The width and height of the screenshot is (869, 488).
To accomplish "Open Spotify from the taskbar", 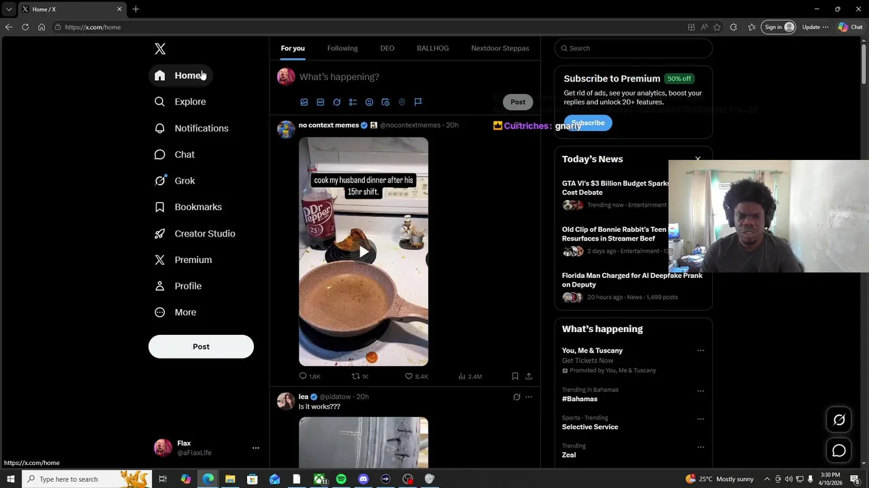I will point(341,479).
